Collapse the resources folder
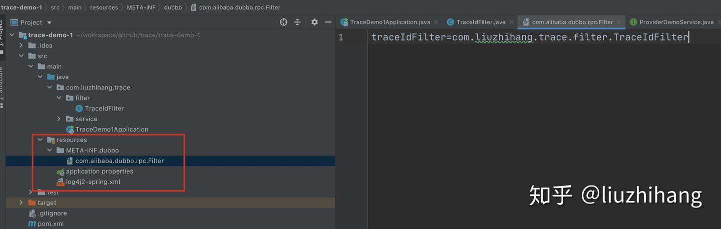The height and width of the screenshot is (229, 721). 40,140
